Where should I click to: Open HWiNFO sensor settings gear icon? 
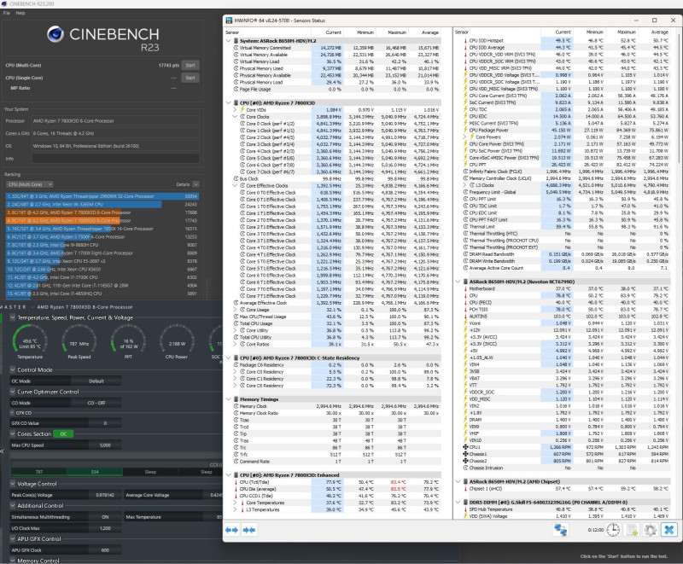tap(650, 530)
